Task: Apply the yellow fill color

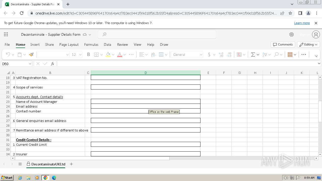Action: tap(108, 55)
